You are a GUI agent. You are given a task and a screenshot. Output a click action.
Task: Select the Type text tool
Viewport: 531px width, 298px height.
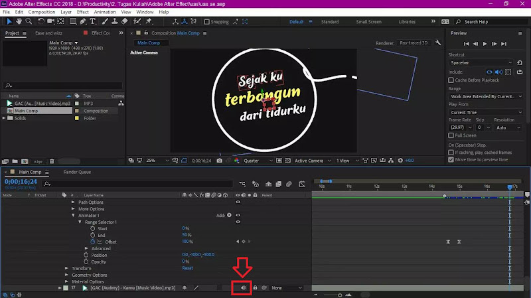pos(92,21)
